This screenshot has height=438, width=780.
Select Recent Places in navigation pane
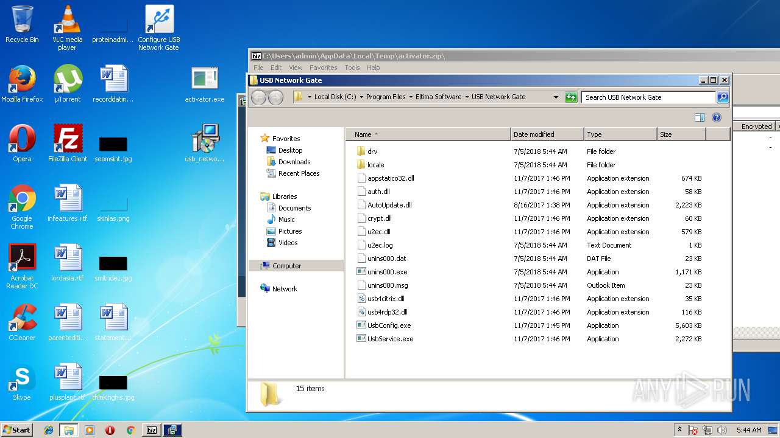[x=293, y=173]
